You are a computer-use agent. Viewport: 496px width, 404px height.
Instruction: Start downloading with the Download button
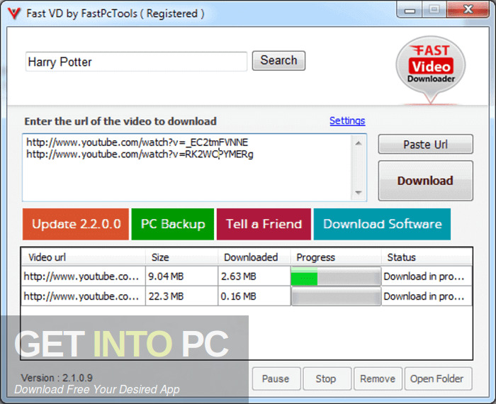click(425, 181)
